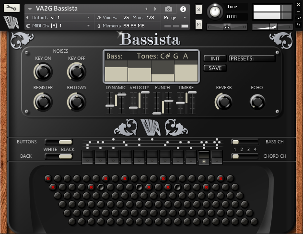Image resolution: width=303 pixels, height=234 pixels.
Task: Click the camera snapshot icon
Action: click(x=168, y=9)
